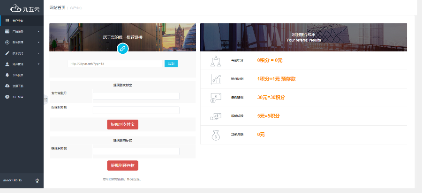Click the blue copy button beside the referral URL

point(171,64)
